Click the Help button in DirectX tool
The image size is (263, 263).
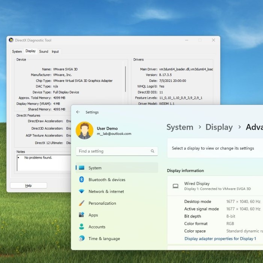coord(29,186)
